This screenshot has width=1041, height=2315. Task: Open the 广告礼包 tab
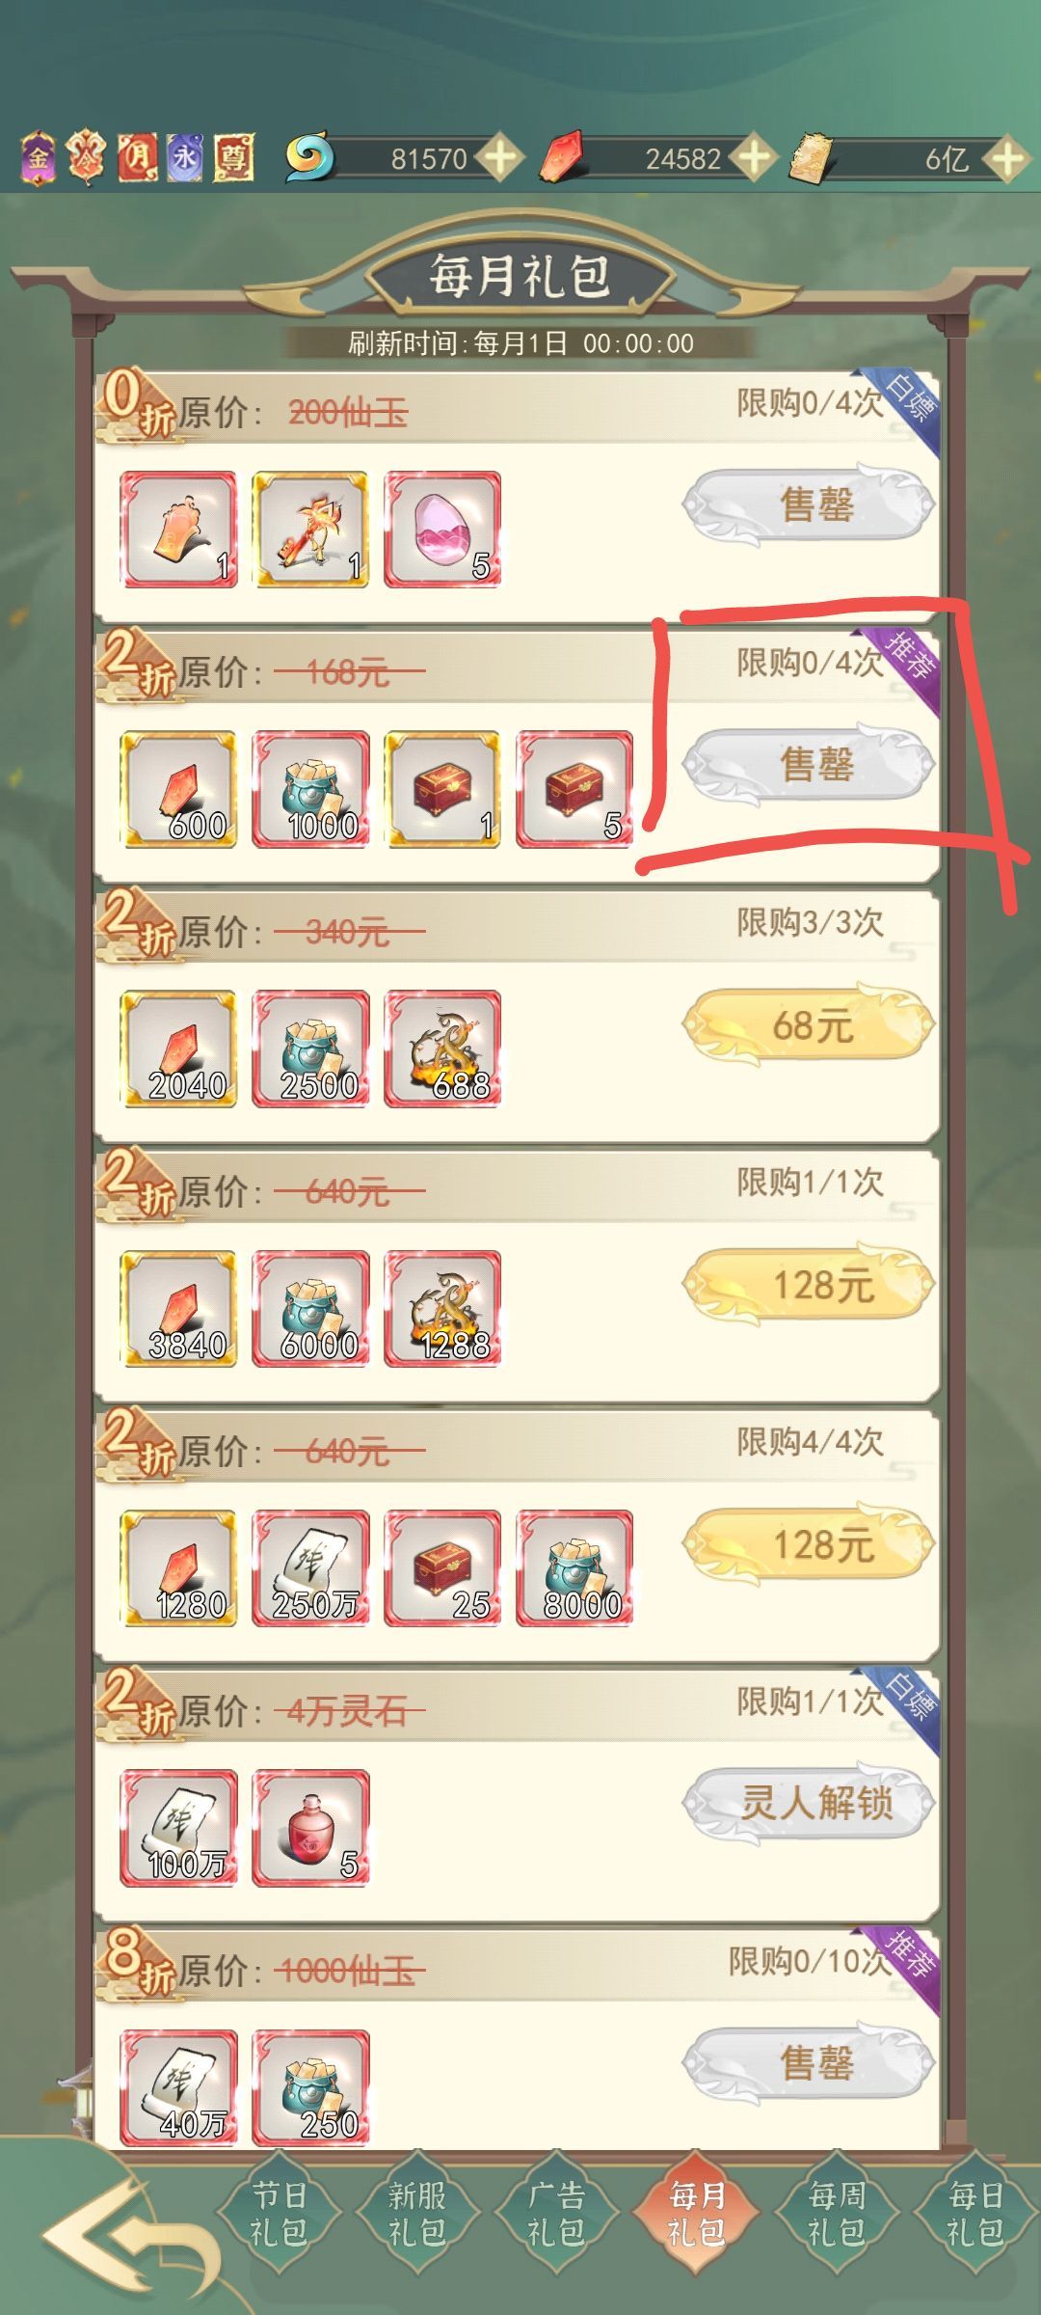coord(556,2214)
